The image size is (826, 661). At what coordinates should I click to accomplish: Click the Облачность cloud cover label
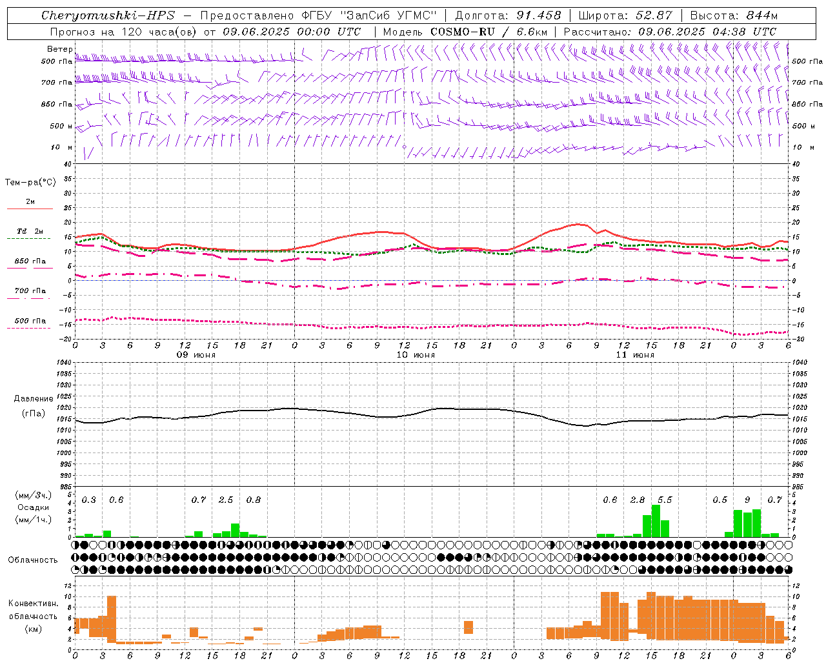click(x=33, y=560)
